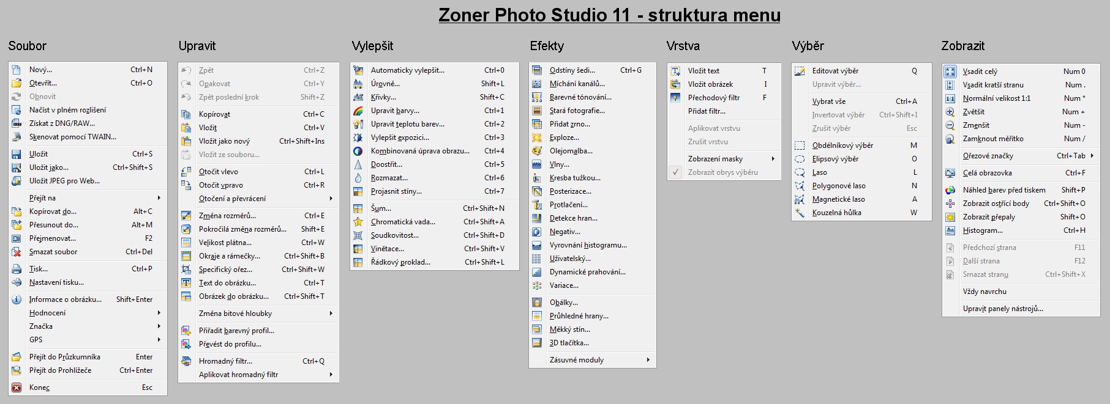Viewport: 1110px width, 404px height.
Task: Expand the Otočení a převrácení submenu arrow
Action: (331, 199)
